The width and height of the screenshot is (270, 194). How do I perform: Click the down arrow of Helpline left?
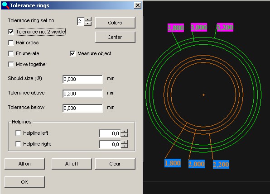click(124, 135)
